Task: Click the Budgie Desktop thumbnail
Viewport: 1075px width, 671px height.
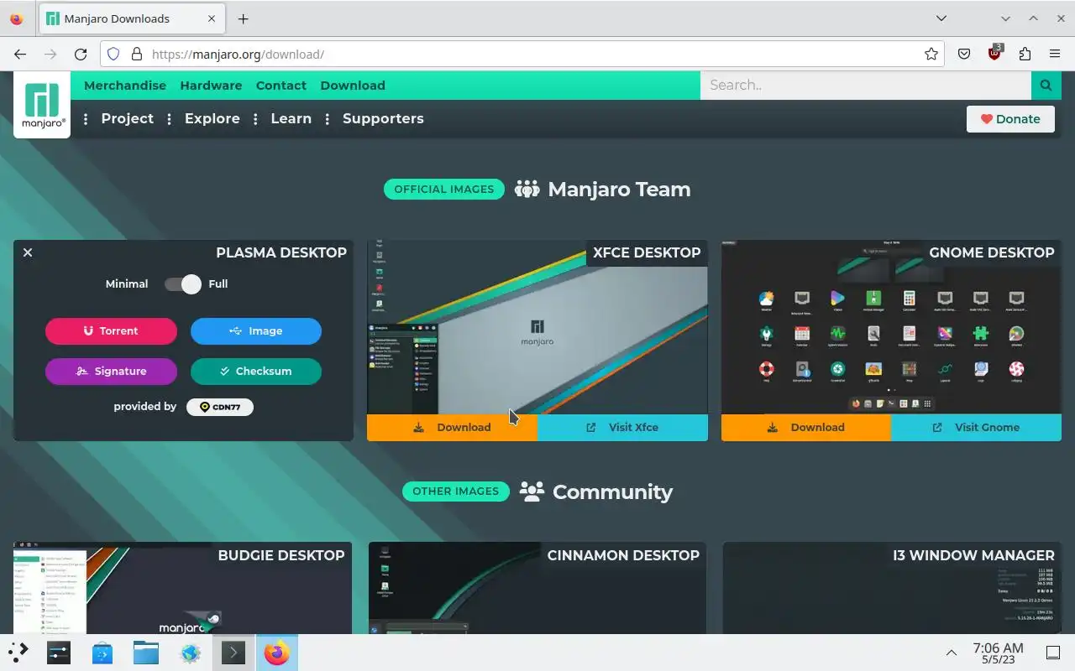Action: tap(182, 588)
